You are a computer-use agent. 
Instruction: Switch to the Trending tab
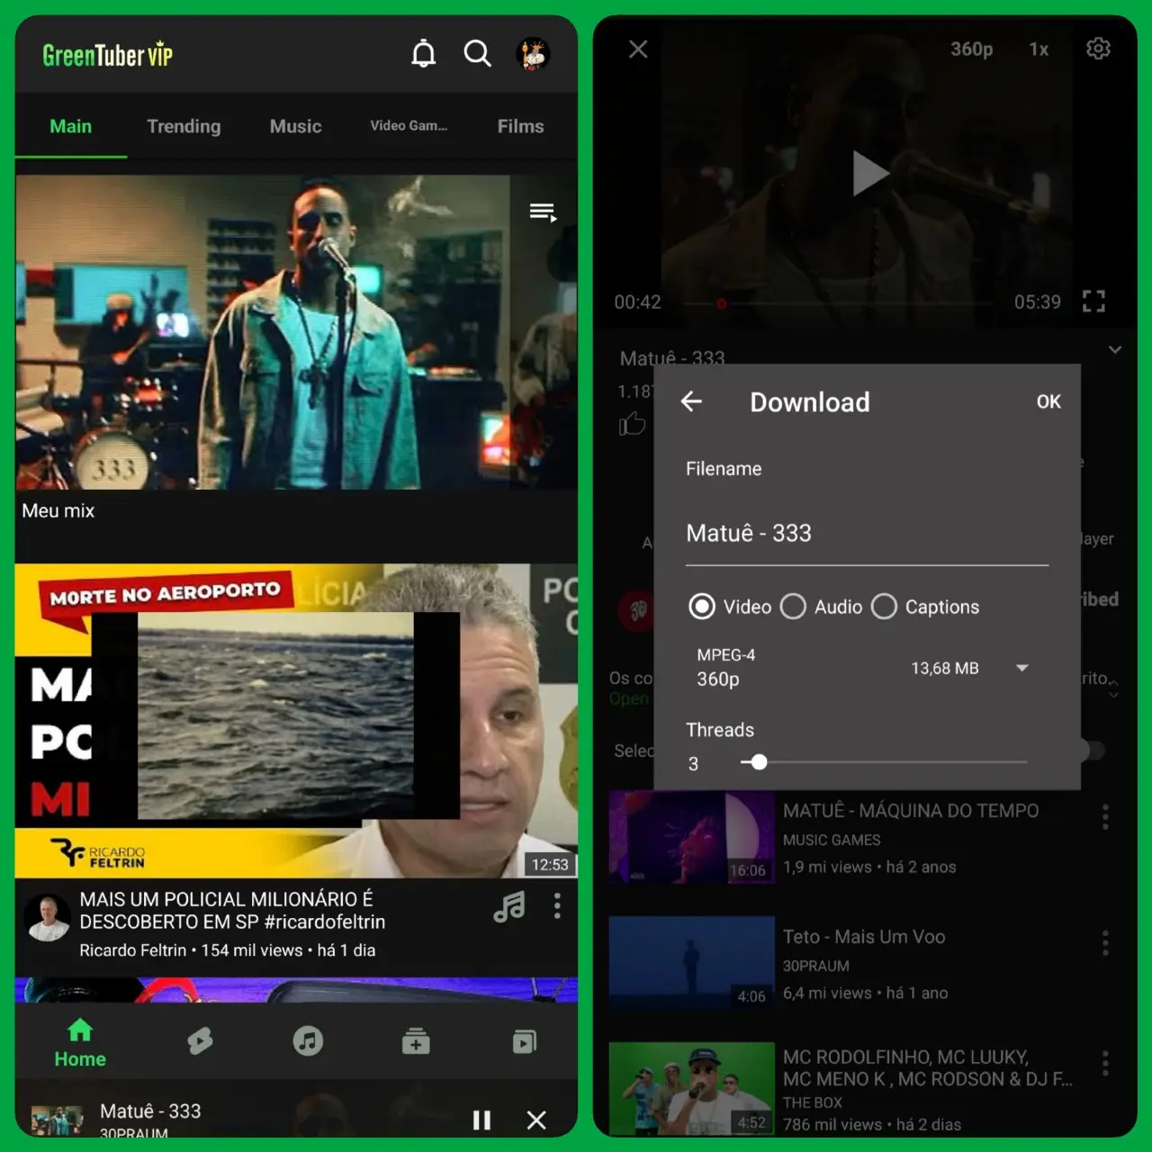point(184,126)
